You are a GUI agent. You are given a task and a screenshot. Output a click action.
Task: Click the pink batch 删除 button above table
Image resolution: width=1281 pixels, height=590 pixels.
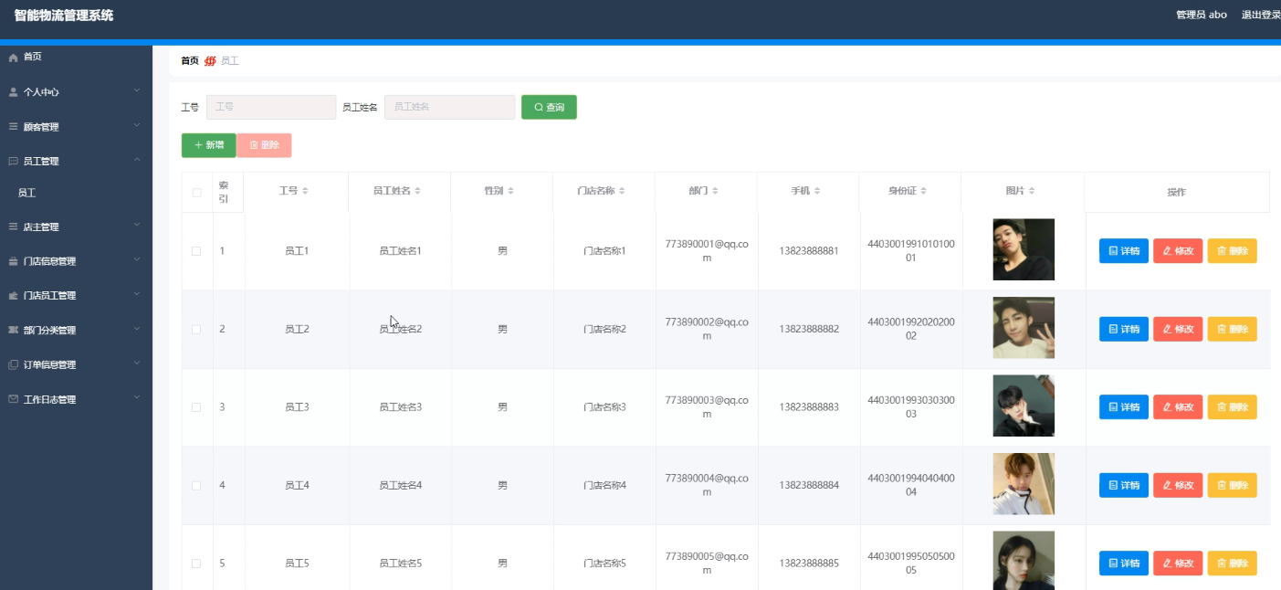(264, 145)
